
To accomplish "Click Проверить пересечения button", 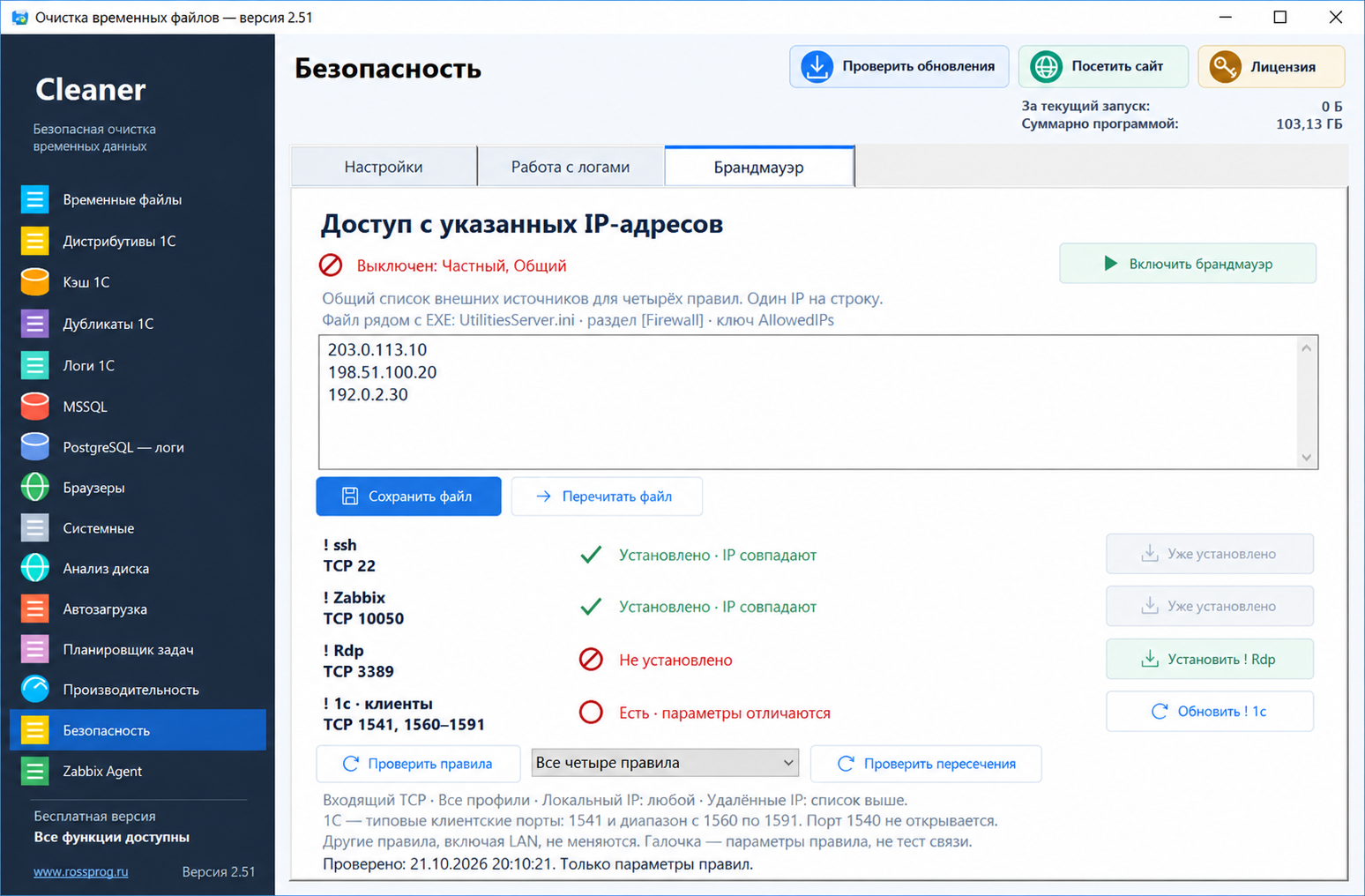I will 926,764.
